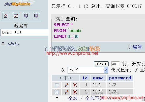Click the table icon beside admin
The image size is (145, 102).
click(3, 44)
